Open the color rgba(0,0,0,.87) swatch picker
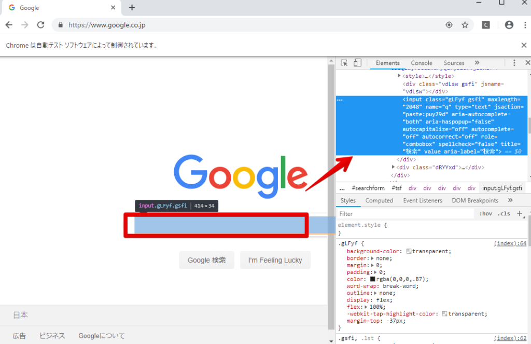Image resolution: width=531 pixels, height=344 pixels. 372,279
